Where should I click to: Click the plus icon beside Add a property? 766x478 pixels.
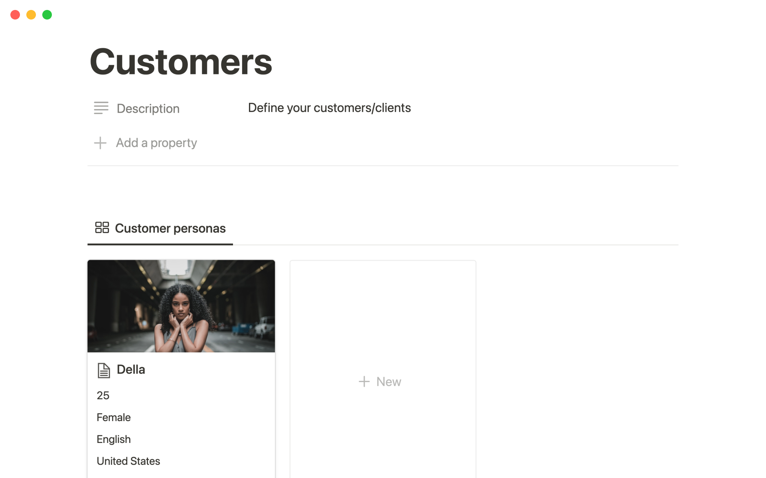click(x=100, y=143)
